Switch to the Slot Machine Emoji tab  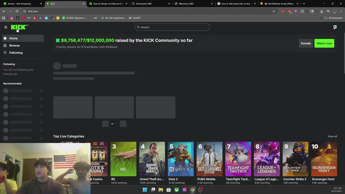279,4
